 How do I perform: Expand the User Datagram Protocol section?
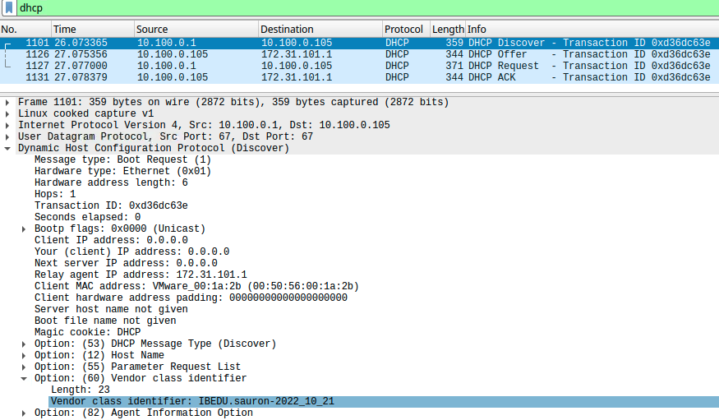point(8,137)
